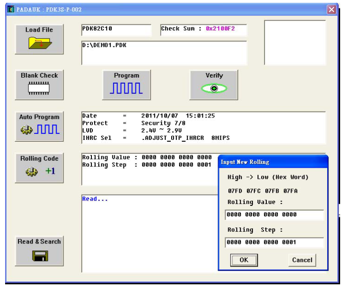Close the PADAUK programmer window
Image resolution: width=342 pixels, height=288 pixels.
point(331,9)
